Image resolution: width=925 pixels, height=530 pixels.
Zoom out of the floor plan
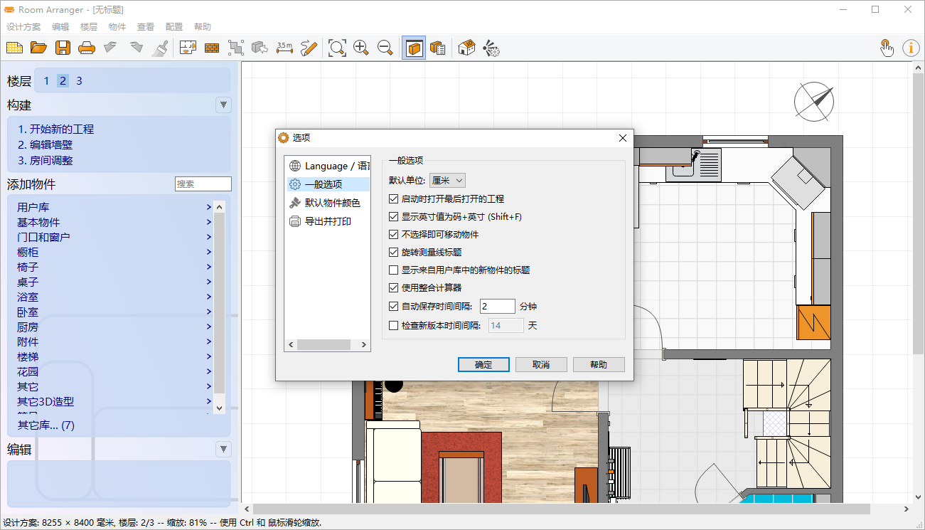pyautogui.click(x=386, y=48)
